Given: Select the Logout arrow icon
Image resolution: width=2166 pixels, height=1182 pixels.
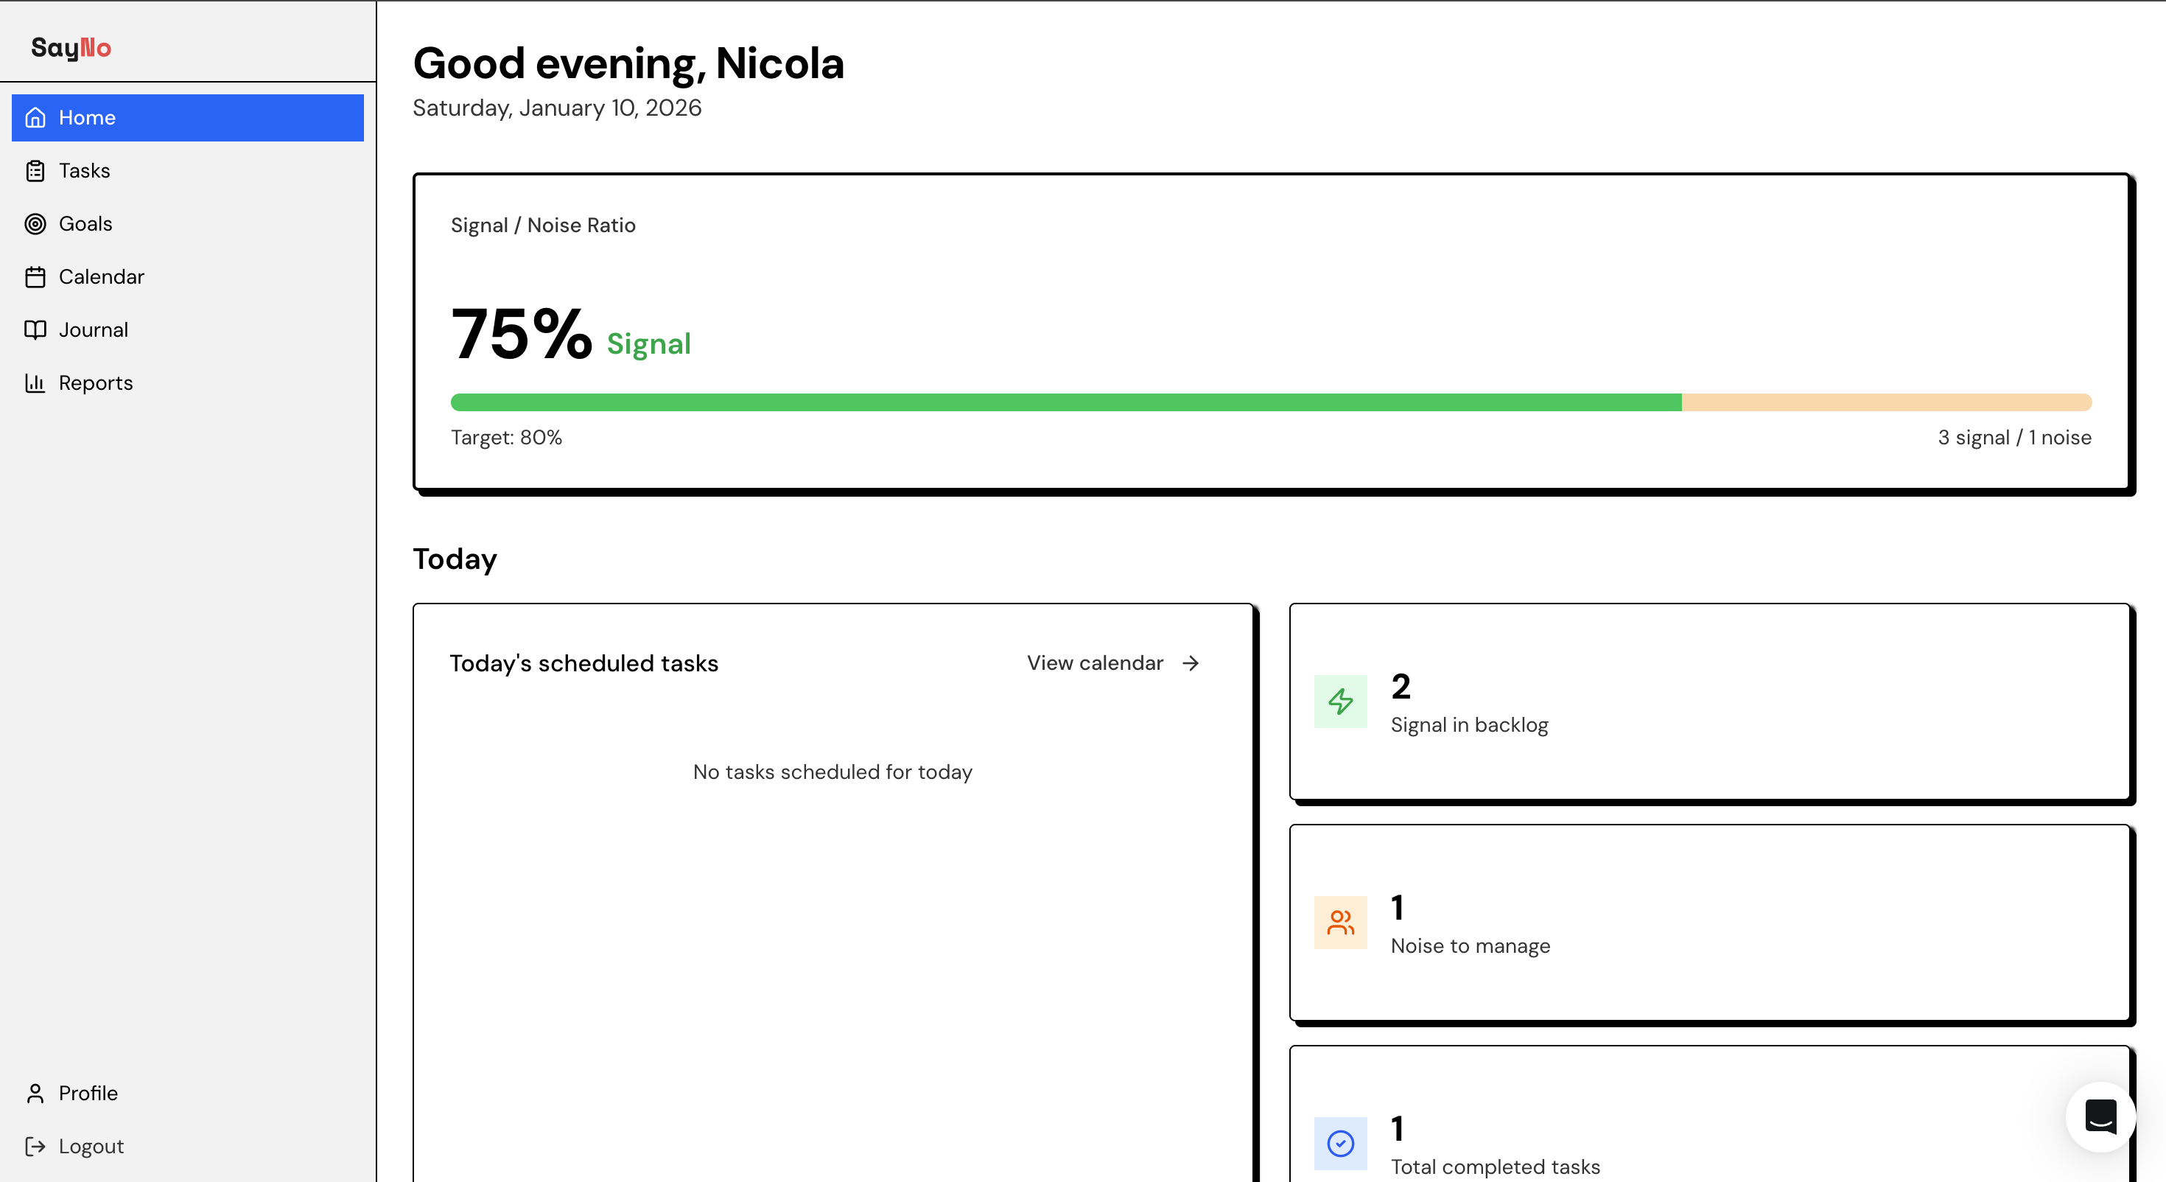Looking at the screenshot, I should (x=35, y=1146).
